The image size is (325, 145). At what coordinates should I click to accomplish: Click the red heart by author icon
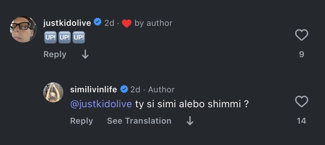(126, 24)
